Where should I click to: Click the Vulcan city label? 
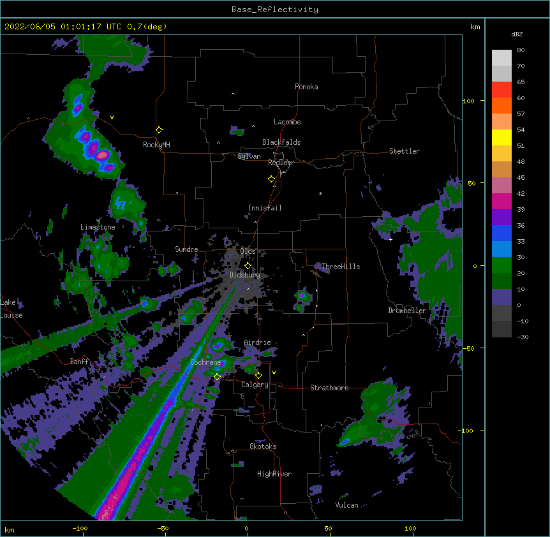tap(346, 505)
